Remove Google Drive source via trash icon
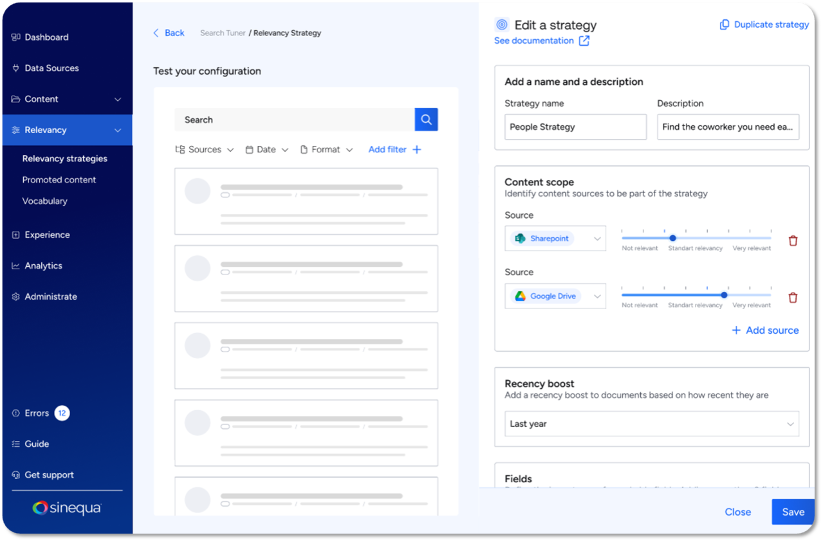This screenshot has width=823, height=542. 793,298
